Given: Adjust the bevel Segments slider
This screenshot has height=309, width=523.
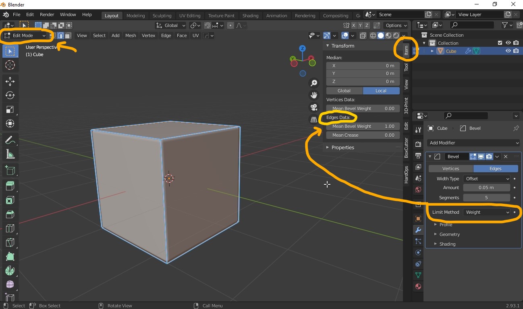Looking at the screenshot, I should 486,197.
